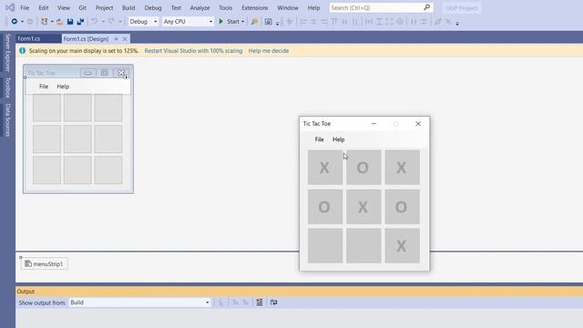The height and width of the screenshot is (328, 583).
Task: Open the Server Explorer side tab
Action: click(8, 53)
